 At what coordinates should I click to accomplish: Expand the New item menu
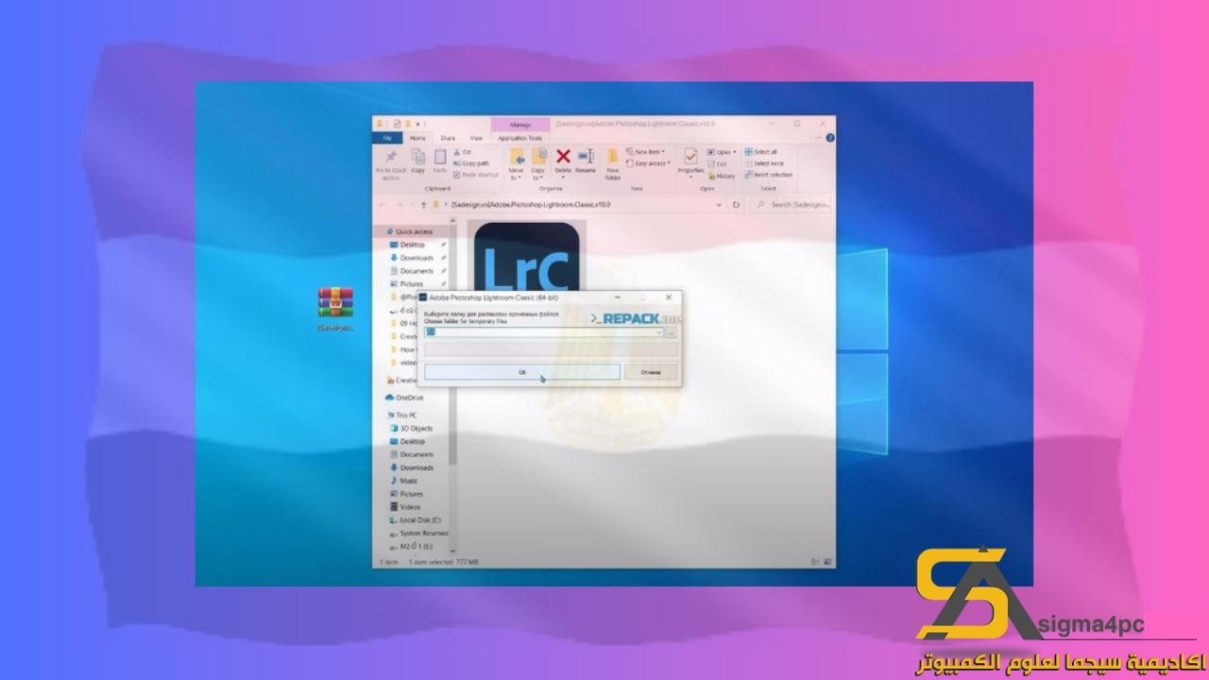648,152
